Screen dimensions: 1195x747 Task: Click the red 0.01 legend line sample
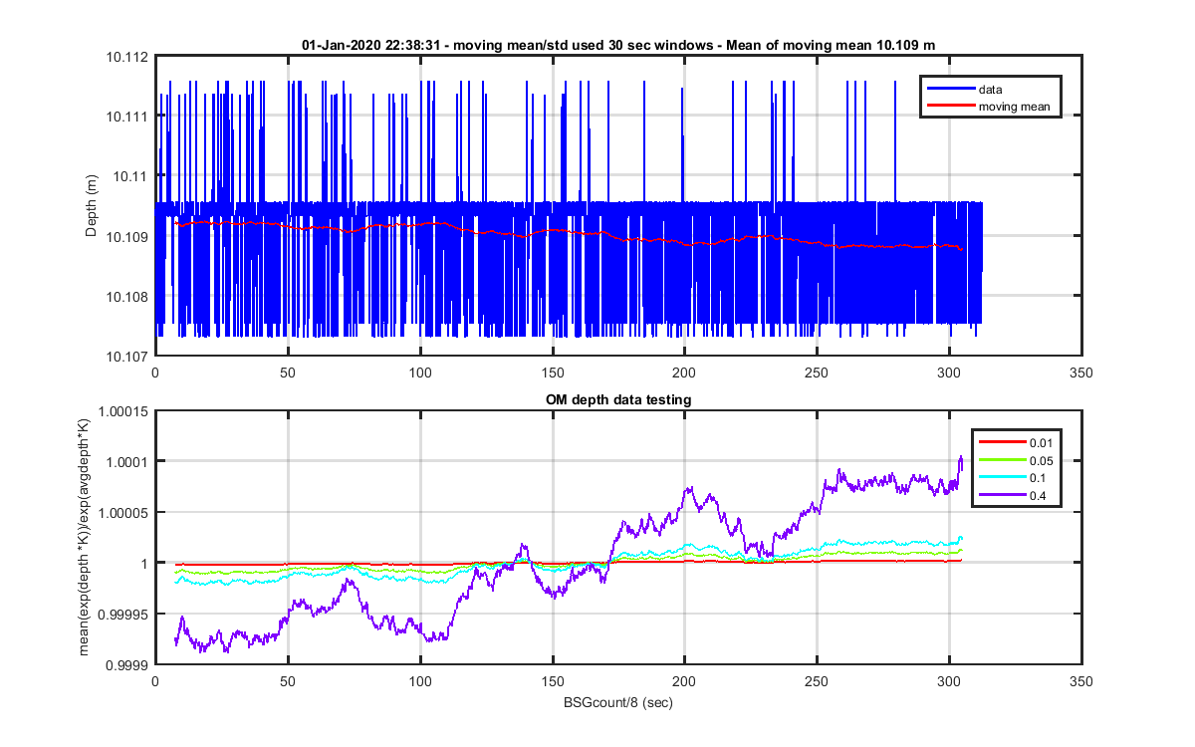1003,440
